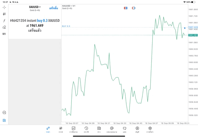Open the ประวัติ history tab
Image resolution: width=198 pixels, height=138 pixels.
(x=86, y=130)
